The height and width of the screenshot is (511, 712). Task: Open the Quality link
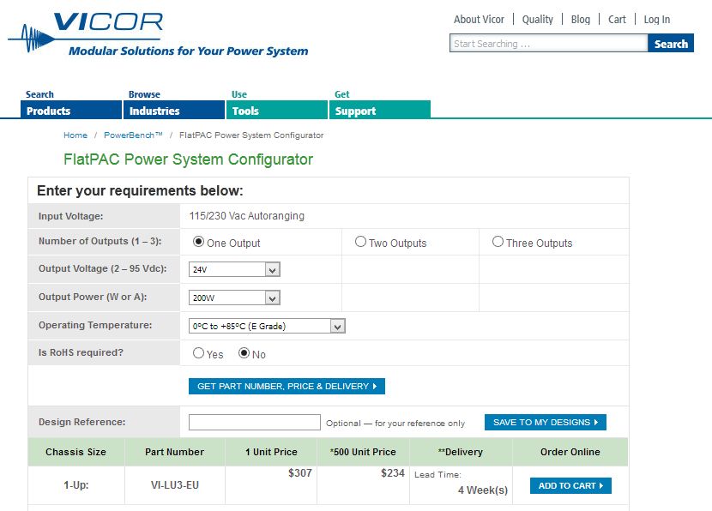click(x=538, y=20)
